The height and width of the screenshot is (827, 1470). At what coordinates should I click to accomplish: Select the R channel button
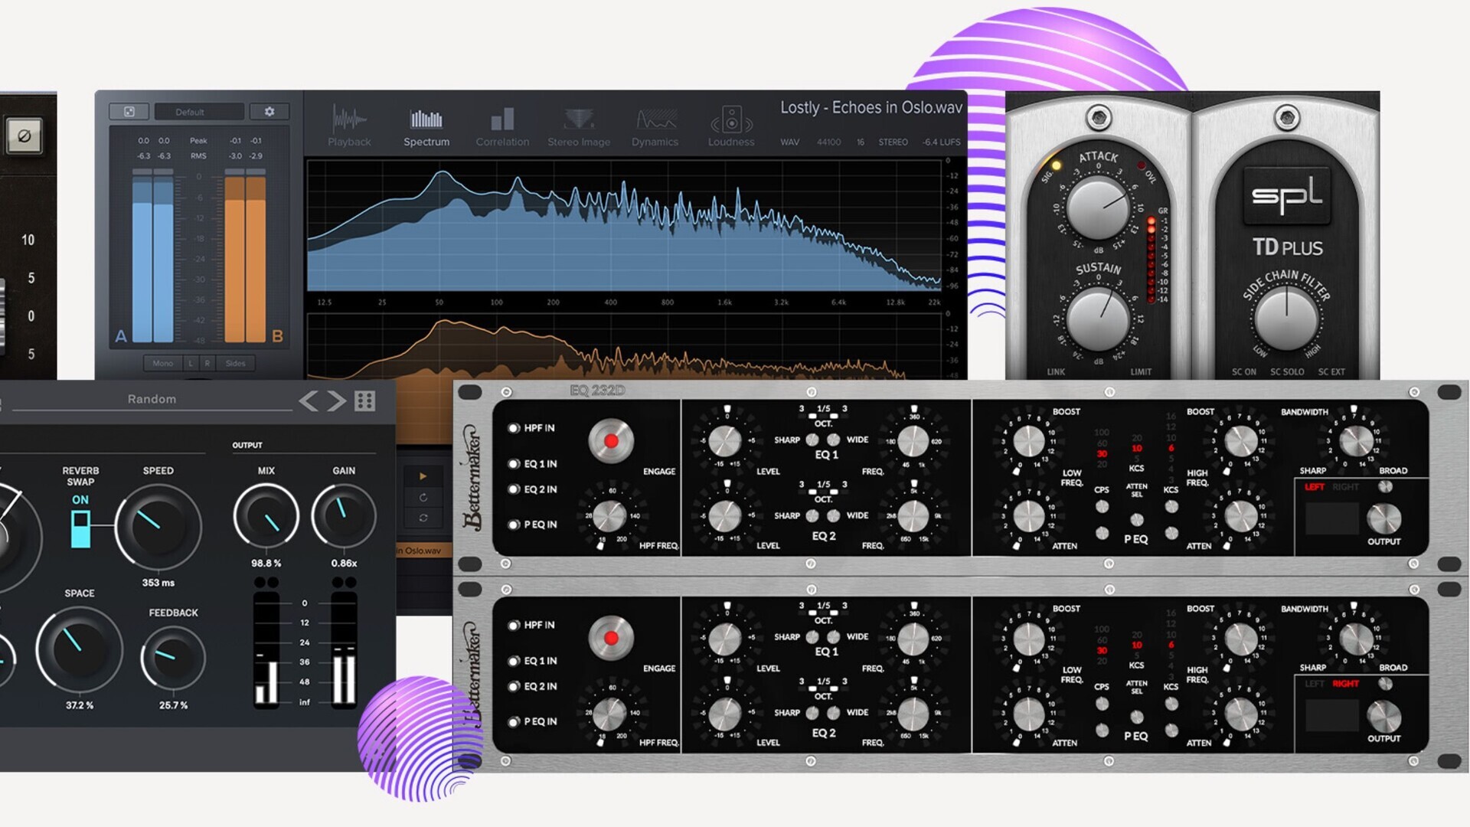(207, 363)
